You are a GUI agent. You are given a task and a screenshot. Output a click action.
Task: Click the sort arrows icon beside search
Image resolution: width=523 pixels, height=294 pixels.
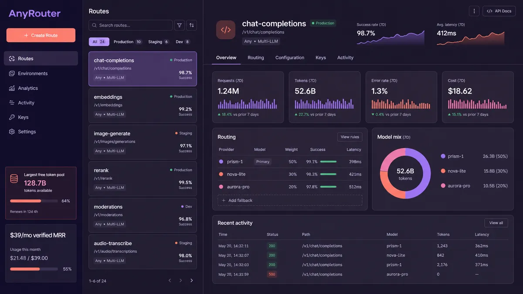point(191,25)
